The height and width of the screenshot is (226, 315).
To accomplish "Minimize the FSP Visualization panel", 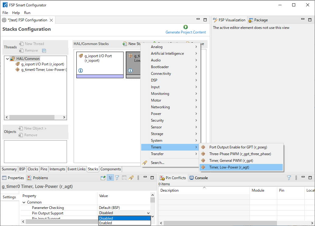I will (303, 19).
